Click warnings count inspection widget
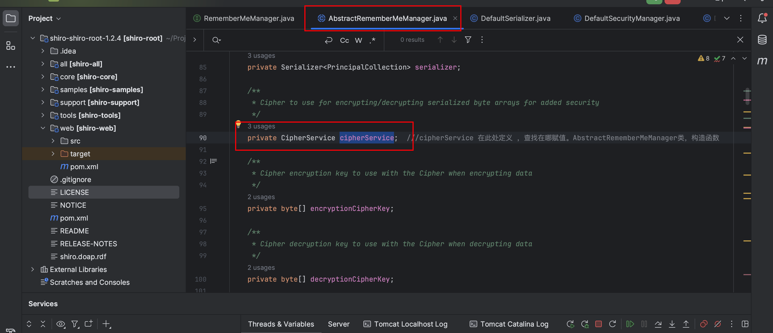 point(704,58)
